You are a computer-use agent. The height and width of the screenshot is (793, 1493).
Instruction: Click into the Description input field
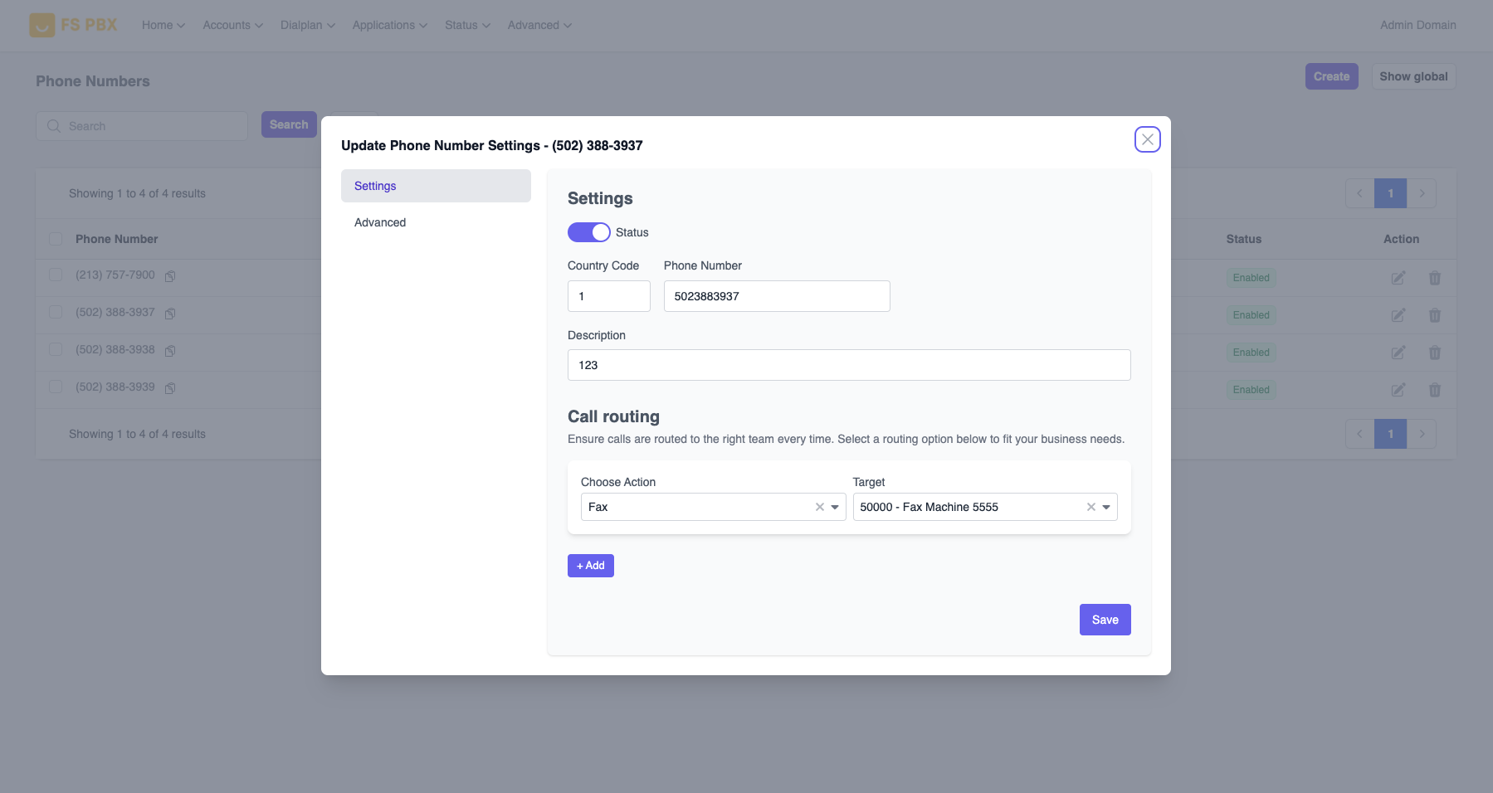point(848,365)
